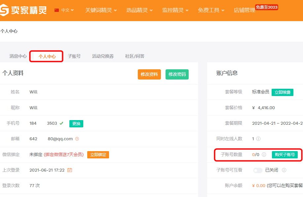Select the 活动兑换券 tab
The width and height of the screenshot is (303, 197).
tap(103, 56)
